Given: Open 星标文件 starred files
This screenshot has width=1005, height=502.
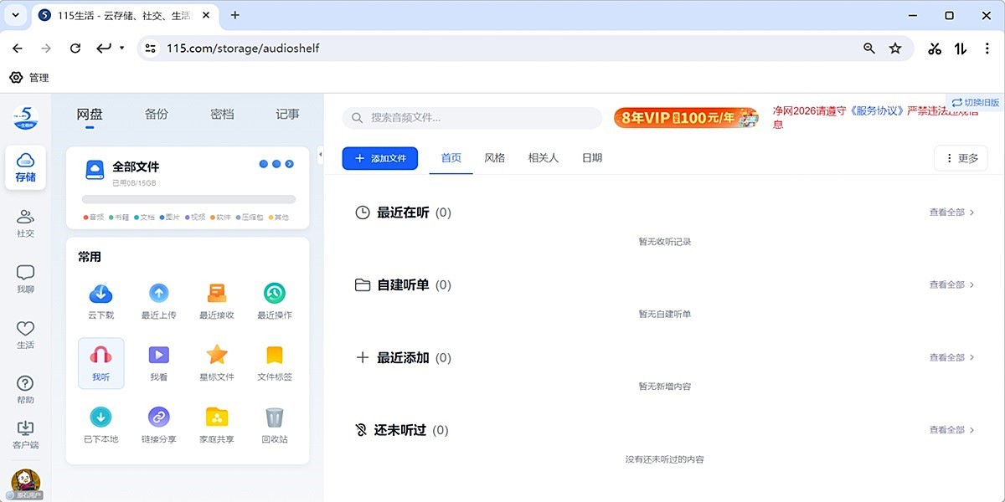Looking at the screenshot, I should point(216,356).
